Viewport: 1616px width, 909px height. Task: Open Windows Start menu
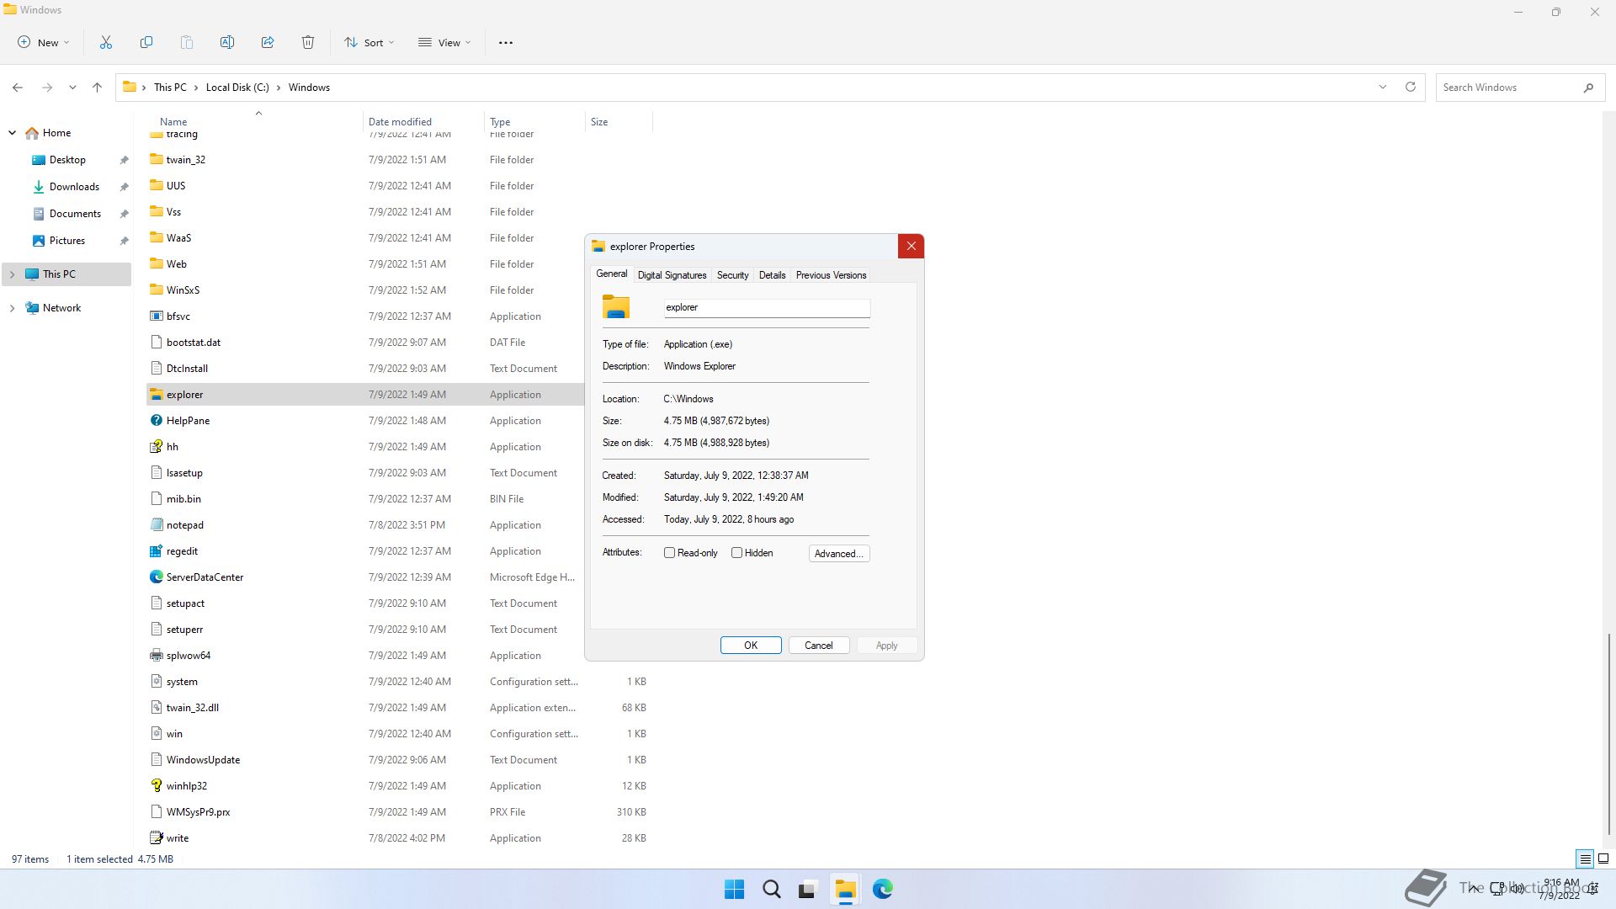coord(734,889)
